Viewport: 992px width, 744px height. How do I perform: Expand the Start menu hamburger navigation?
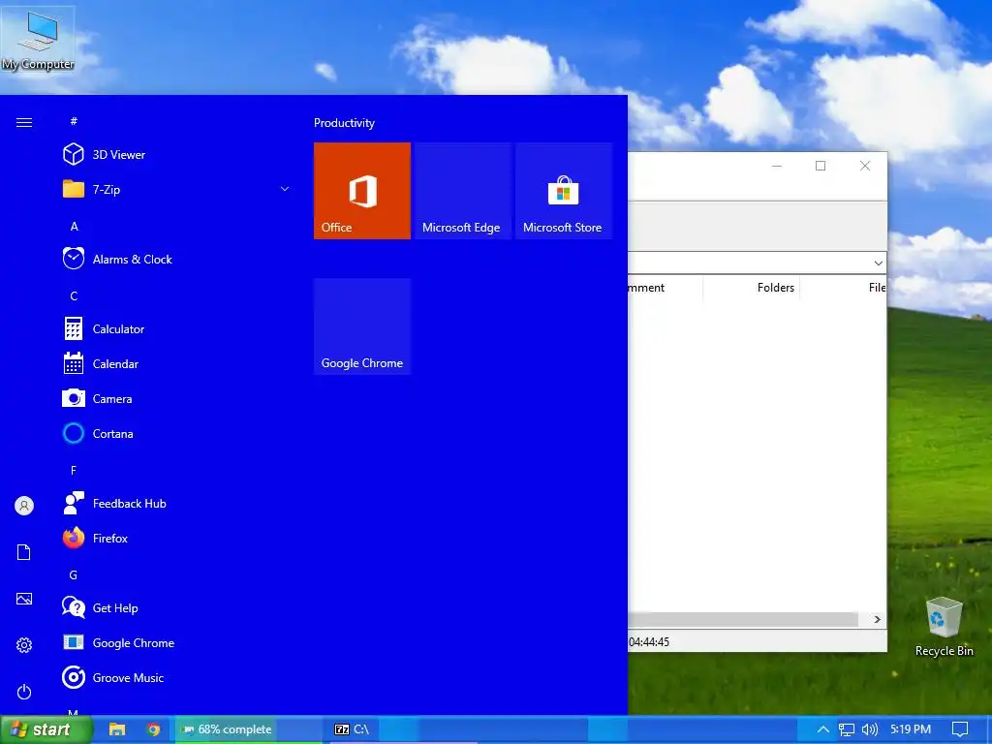[x=24, y=122]
